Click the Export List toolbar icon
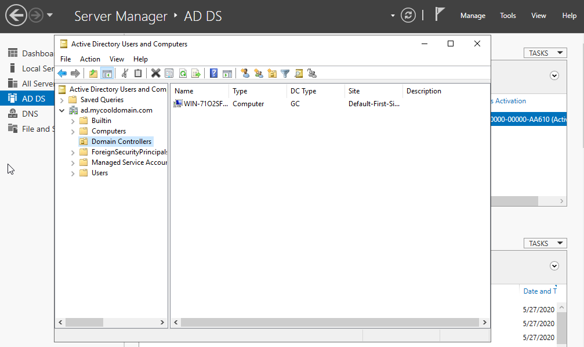The image size is (584, 347). click(196, 73)
